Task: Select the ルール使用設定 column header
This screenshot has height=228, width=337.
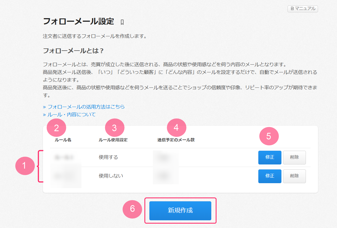Action: [x=113, y=140]
